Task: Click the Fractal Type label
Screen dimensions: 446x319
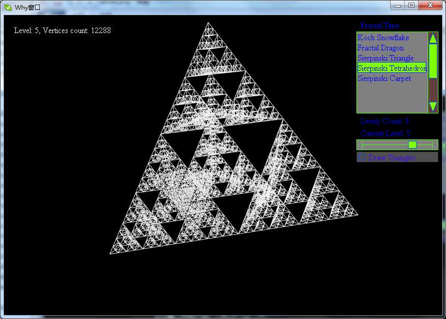Action: pos(380,25)
